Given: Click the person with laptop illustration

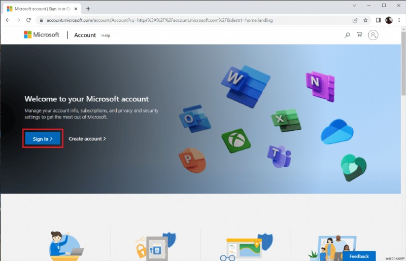Looking at the screenshot, I should click(x=66, y=246).
